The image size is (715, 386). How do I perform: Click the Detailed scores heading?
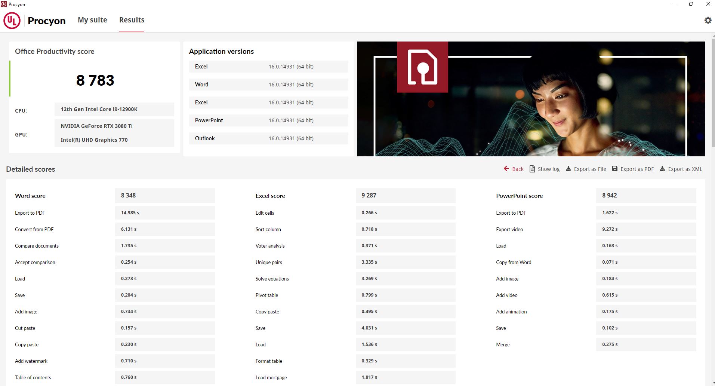31,169
